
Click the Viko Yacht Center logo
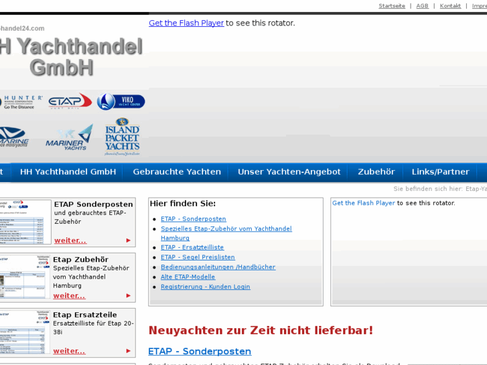coord(121,102)
